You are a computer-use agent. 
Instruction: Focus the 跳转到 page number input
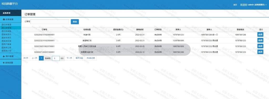point(56,58)
